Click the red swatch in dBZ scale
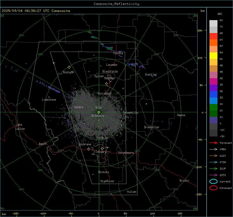 pyautogui.click(x=213, y=36)
